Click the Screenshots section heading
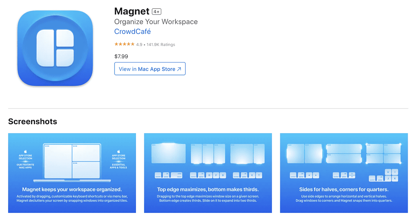The width and height of the screenshot is (413, 219). coord(33,121)
